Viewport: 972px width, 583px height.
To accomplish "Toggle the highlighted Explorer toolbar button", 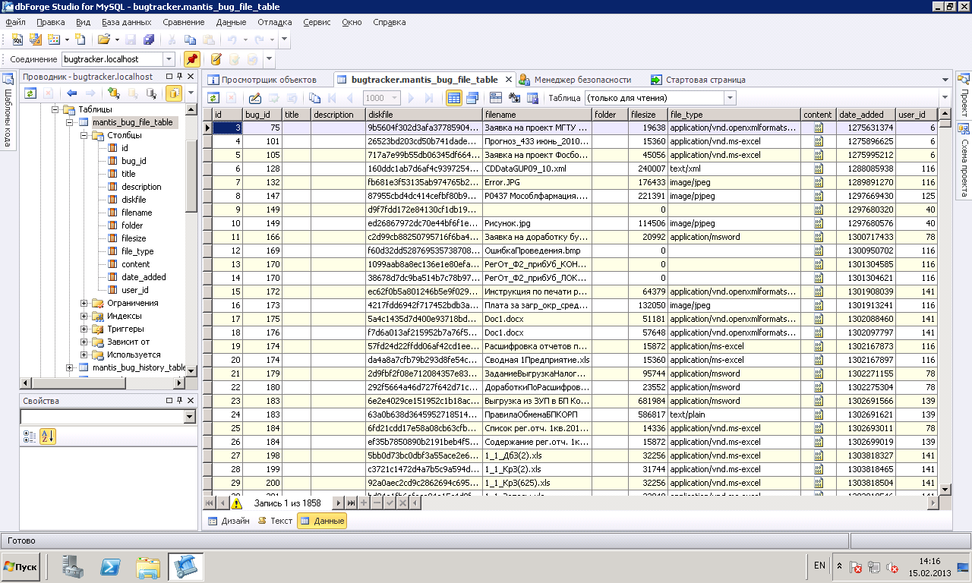I will [x=174, y=93].
